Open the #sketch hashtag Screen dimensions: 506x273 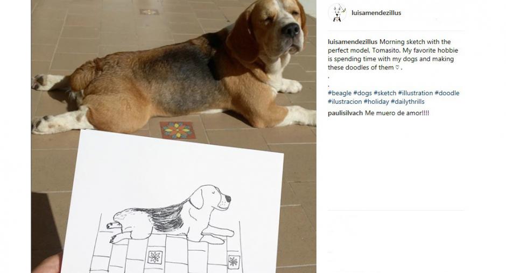pyautogui.click(x=385, y=93)
